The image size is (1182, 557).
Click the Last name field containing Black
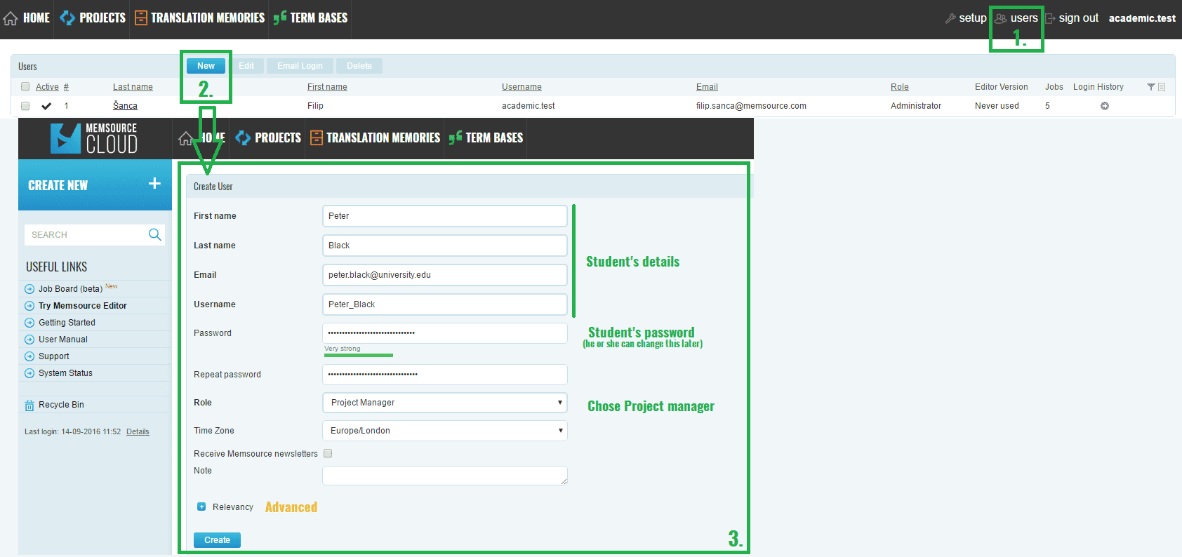coord(444,246)
